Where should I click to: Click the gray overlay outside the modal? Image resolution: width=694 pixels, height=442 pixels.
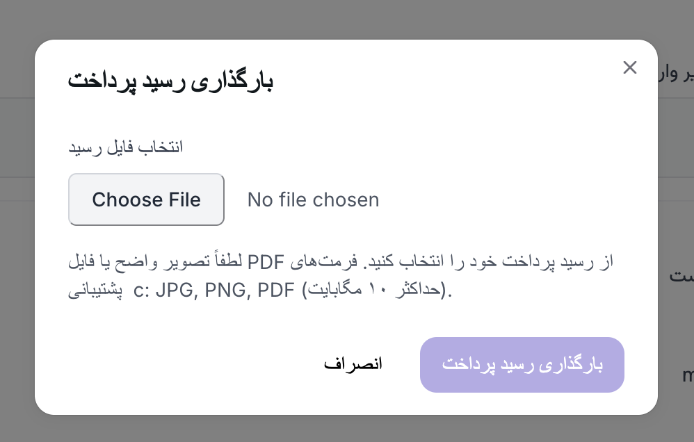[x=17, y=222]
